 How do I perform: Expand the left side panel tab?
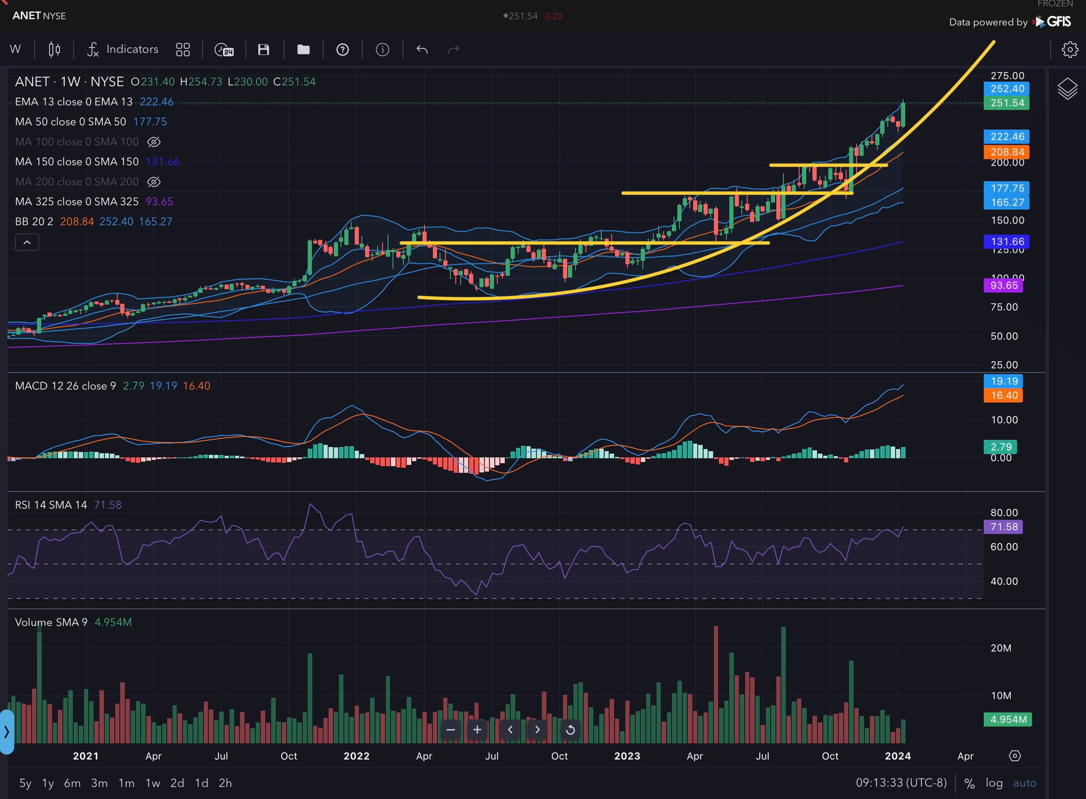point(6,732)
